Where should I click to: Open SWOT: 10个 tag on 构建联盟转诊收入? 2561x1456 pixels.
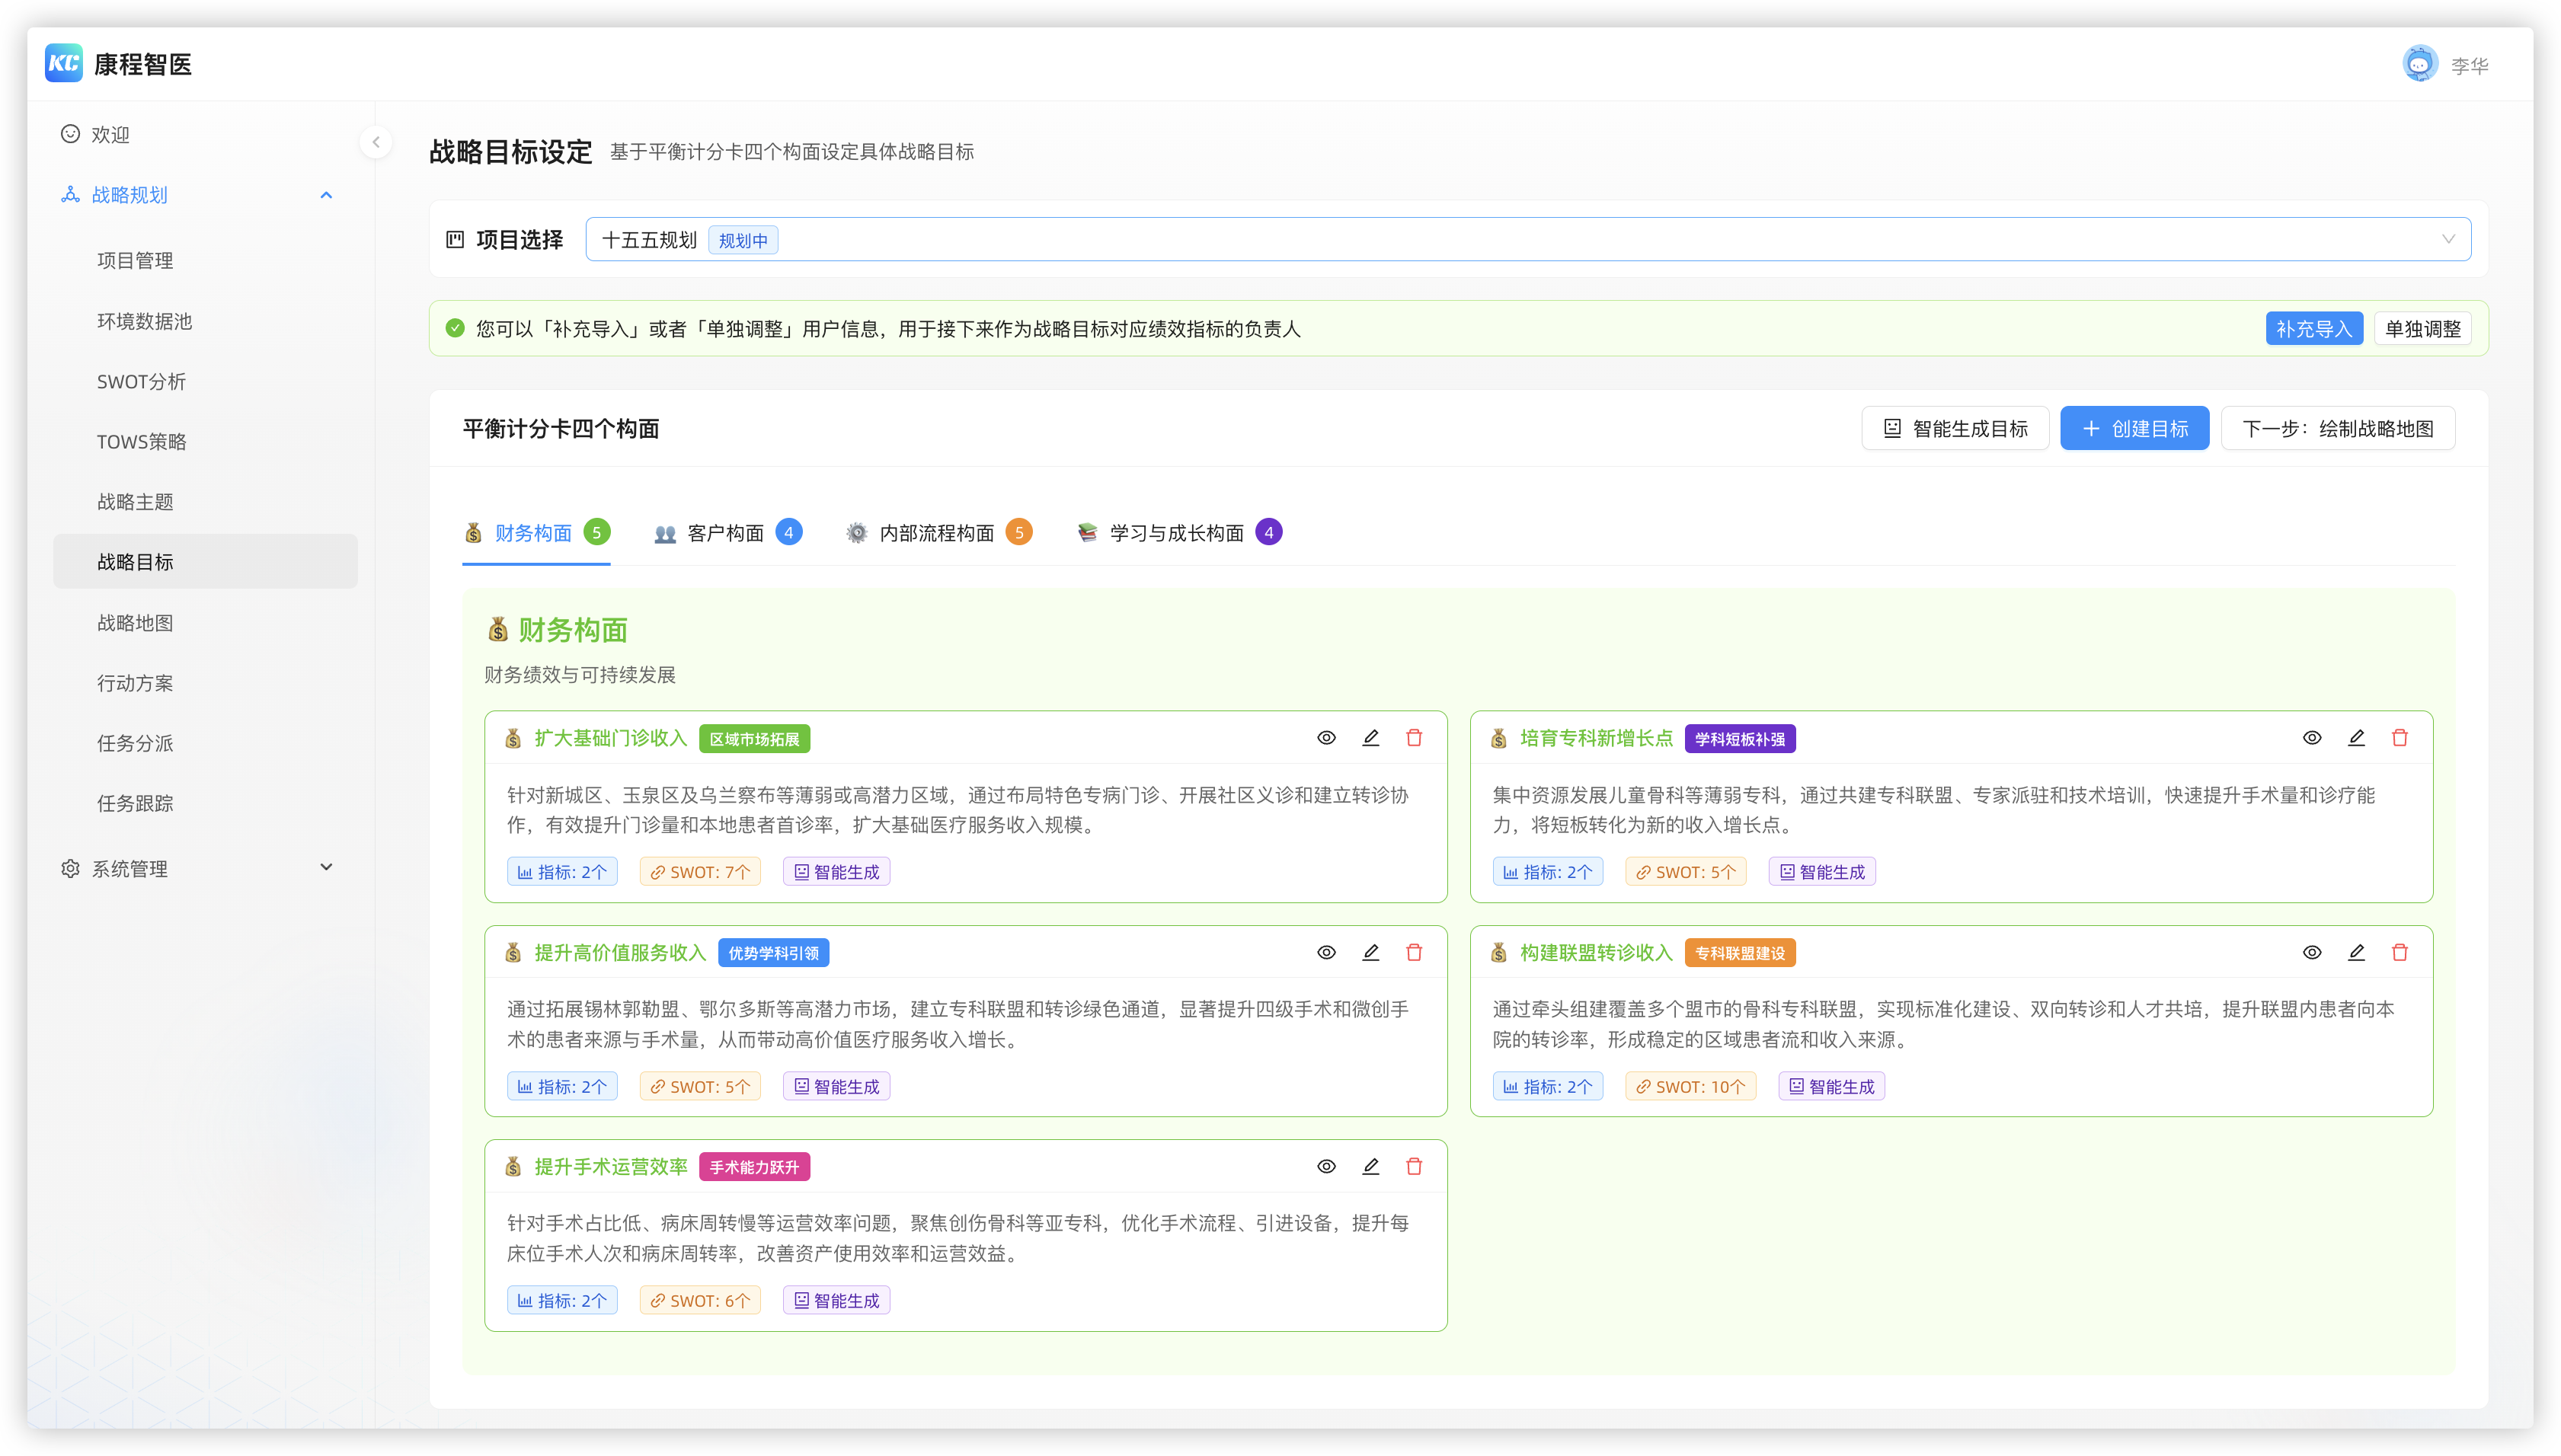click(1690, 1087)
